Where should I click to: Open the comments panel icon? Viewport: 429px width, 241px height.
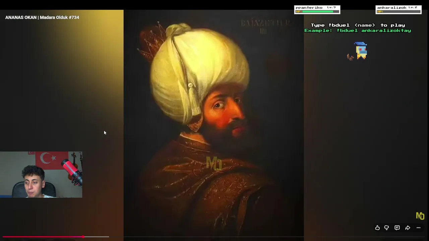tap(397, 228)
